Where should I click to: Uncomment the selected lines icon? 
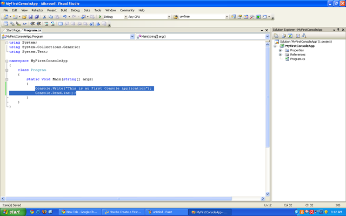[53, 24]
